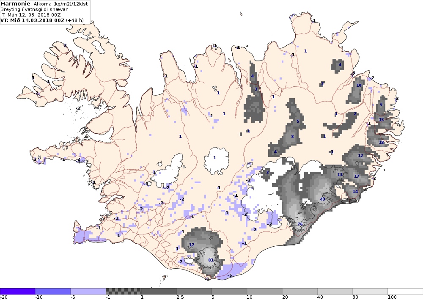The width and height of the screenshot is (423, 300).
Task: Click the white above-100 legend swatch
Action: tap(406, 292)
